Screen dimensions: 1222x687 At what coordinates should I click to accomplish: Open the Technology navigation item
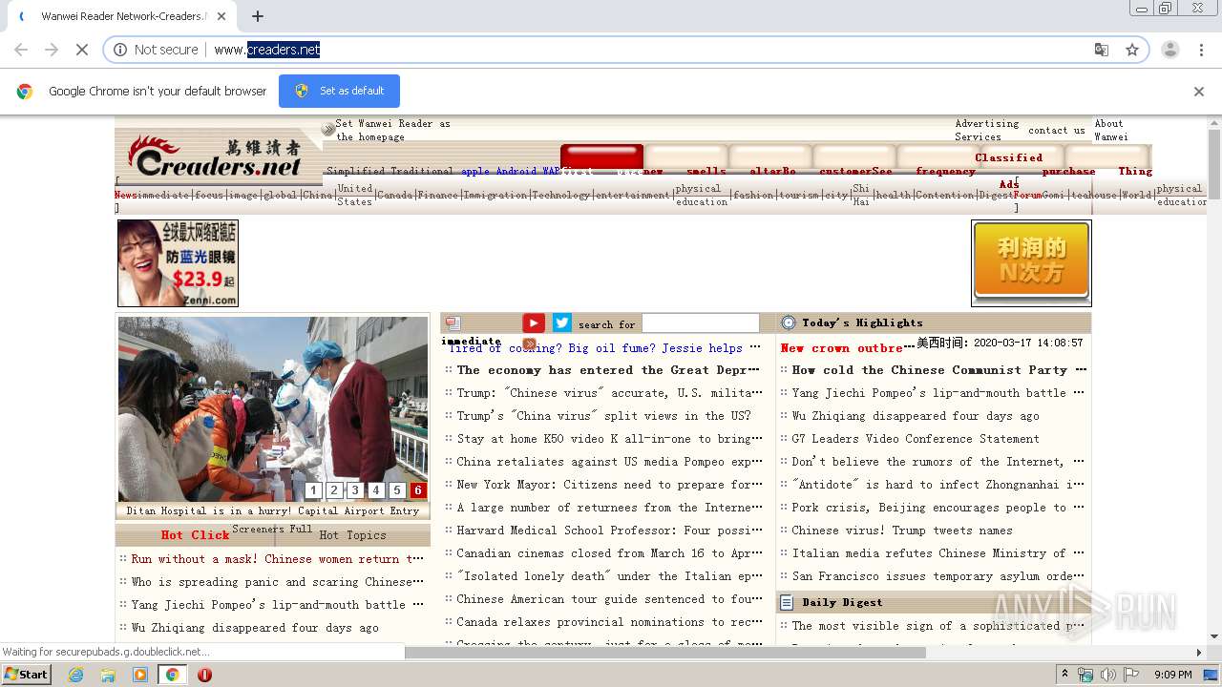(560, 195)
